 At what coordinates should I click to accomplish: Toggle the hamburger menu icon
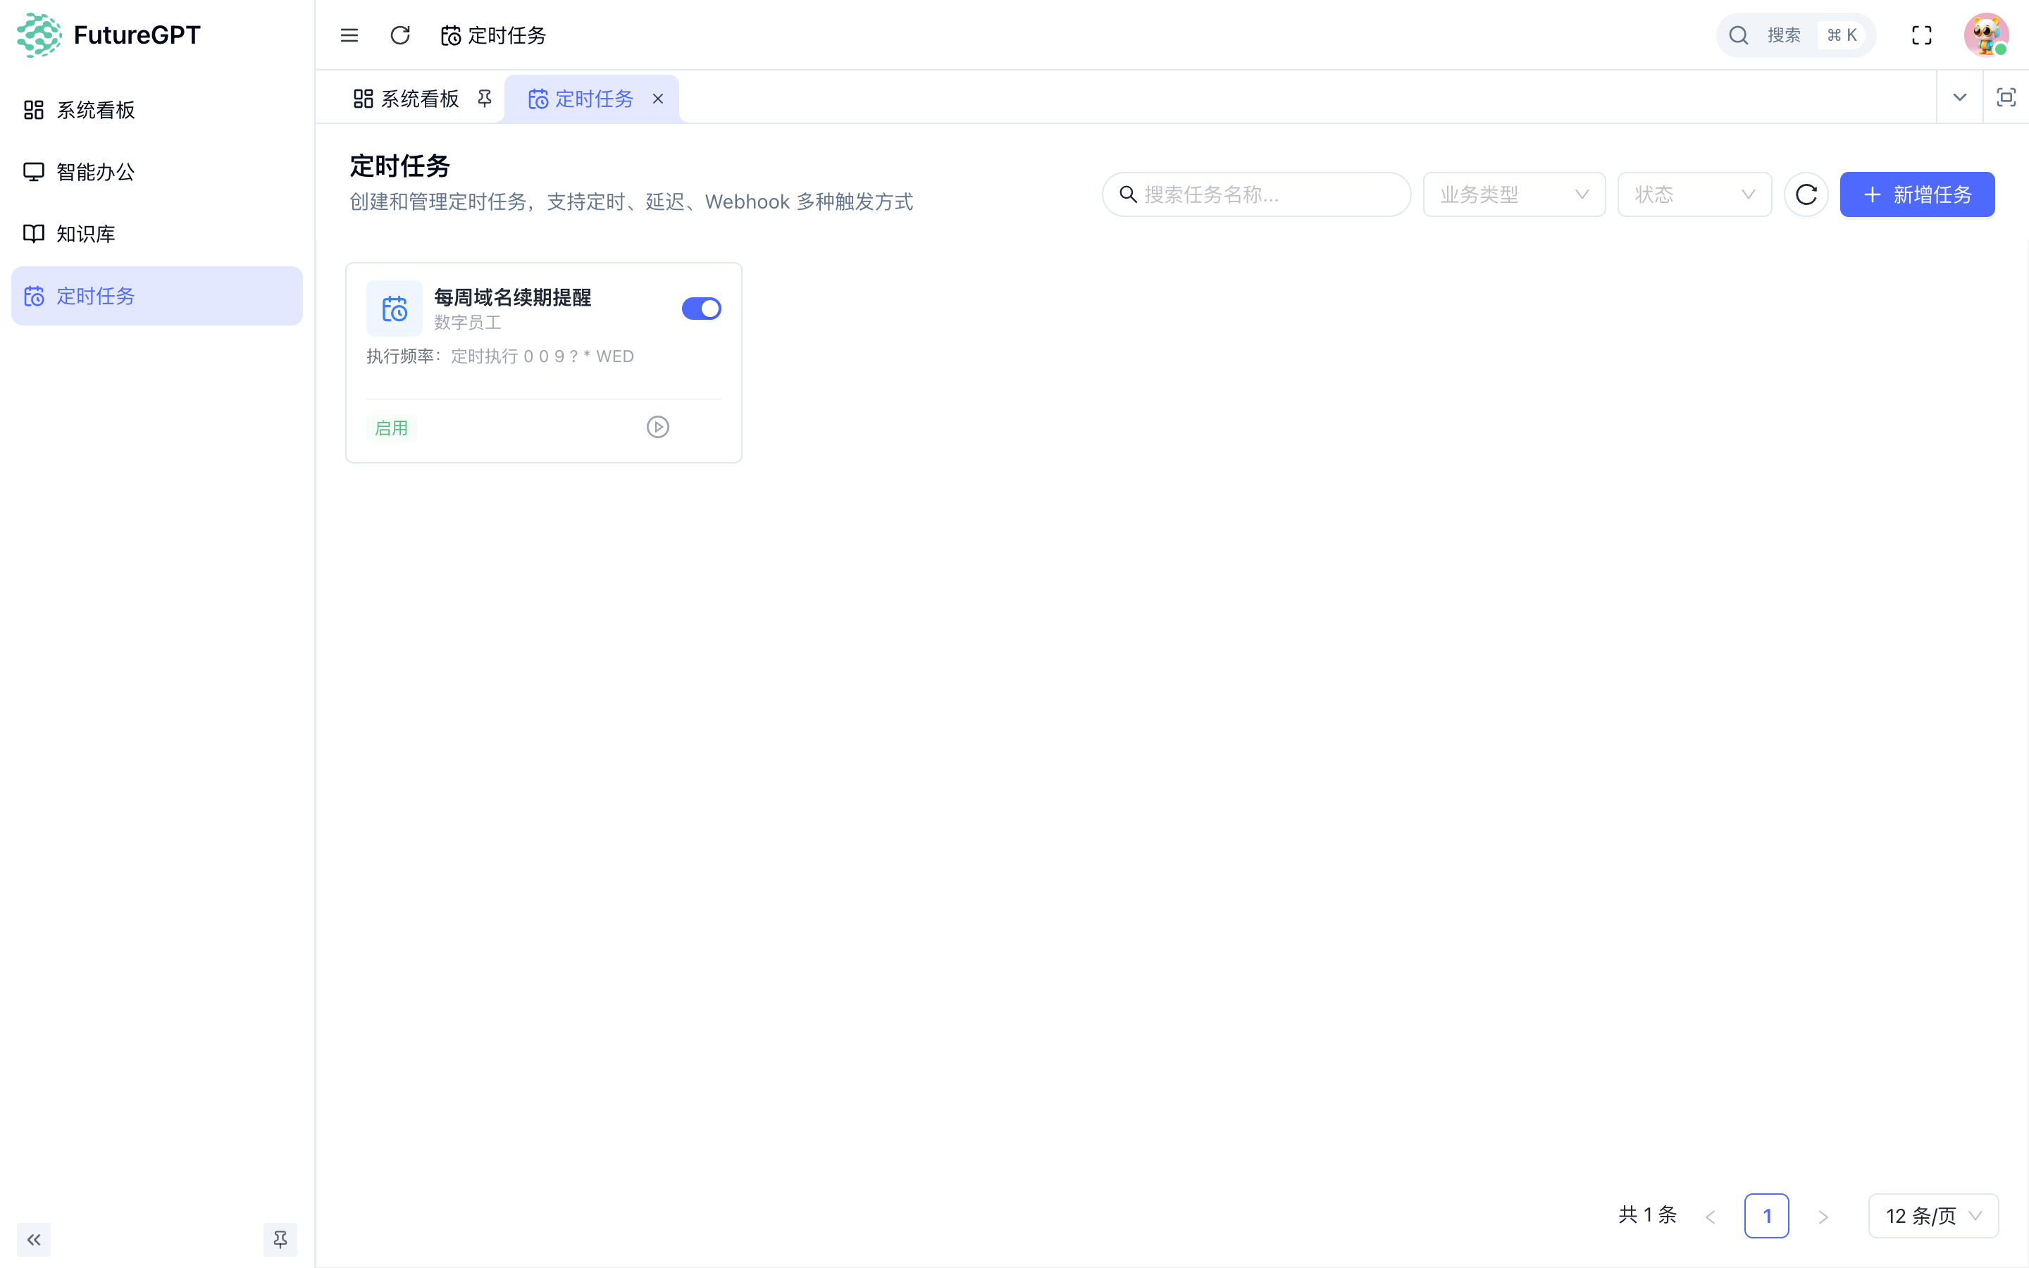(349, 35)
